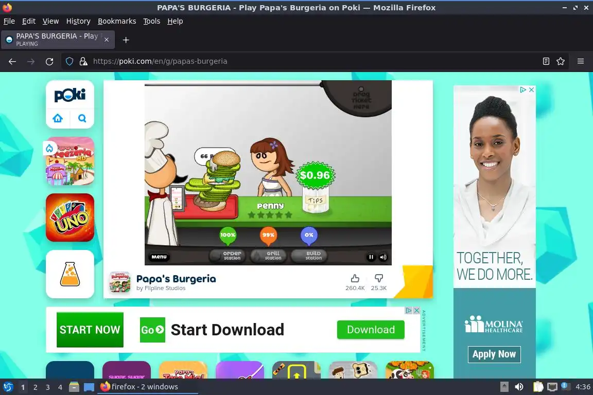The width and height of the screenshot is (593, 395).
Task: Open Poki search magnifier icon
Action: (82, 118)
